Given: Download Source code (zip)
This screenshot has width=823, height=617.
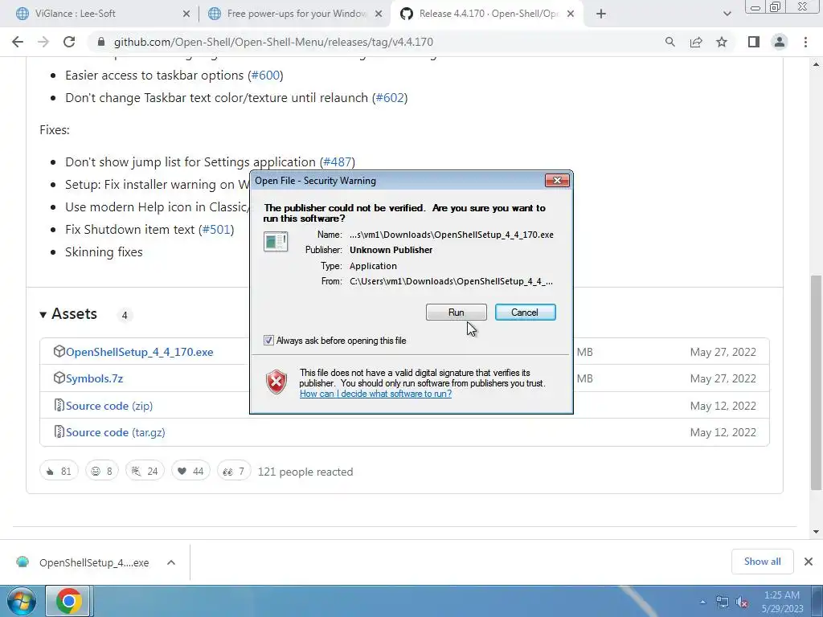Looking at the screenshot, I should (x=109, y=406).
